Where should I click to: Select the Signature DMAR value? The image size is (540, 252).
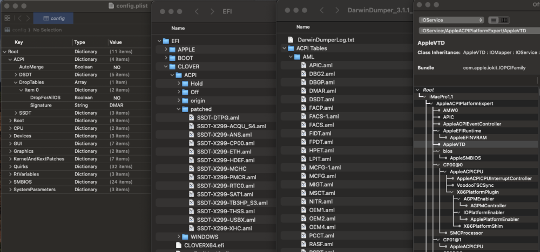[x=117, y=106]
